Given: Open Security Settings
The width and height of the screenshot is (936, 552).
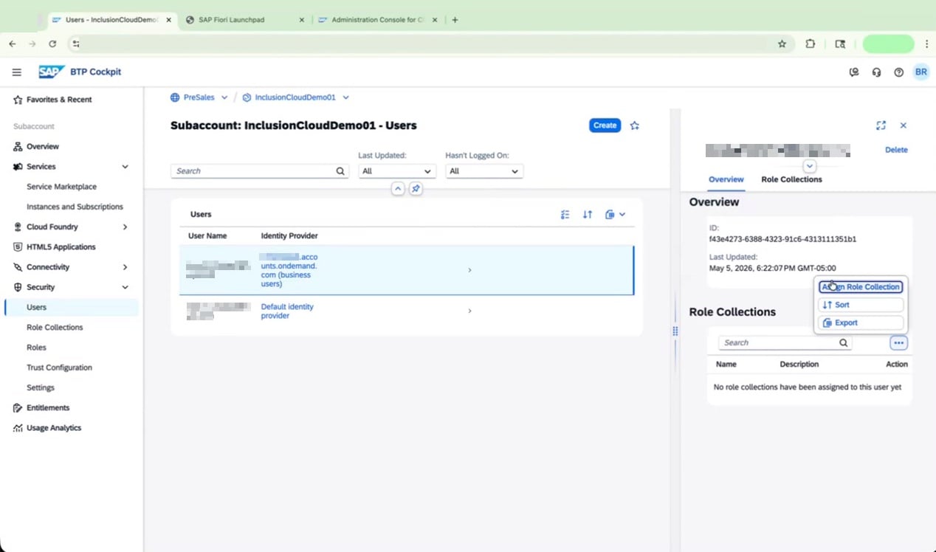Looking at the screenshot, I should (41, 387).
